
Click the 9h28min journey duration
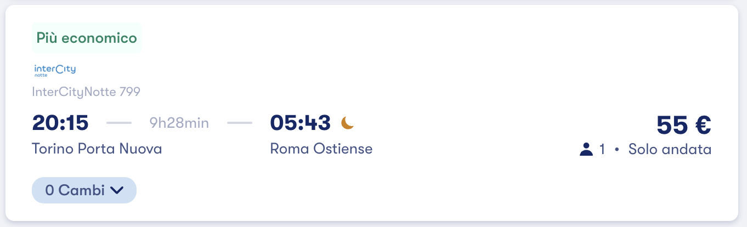179,123
